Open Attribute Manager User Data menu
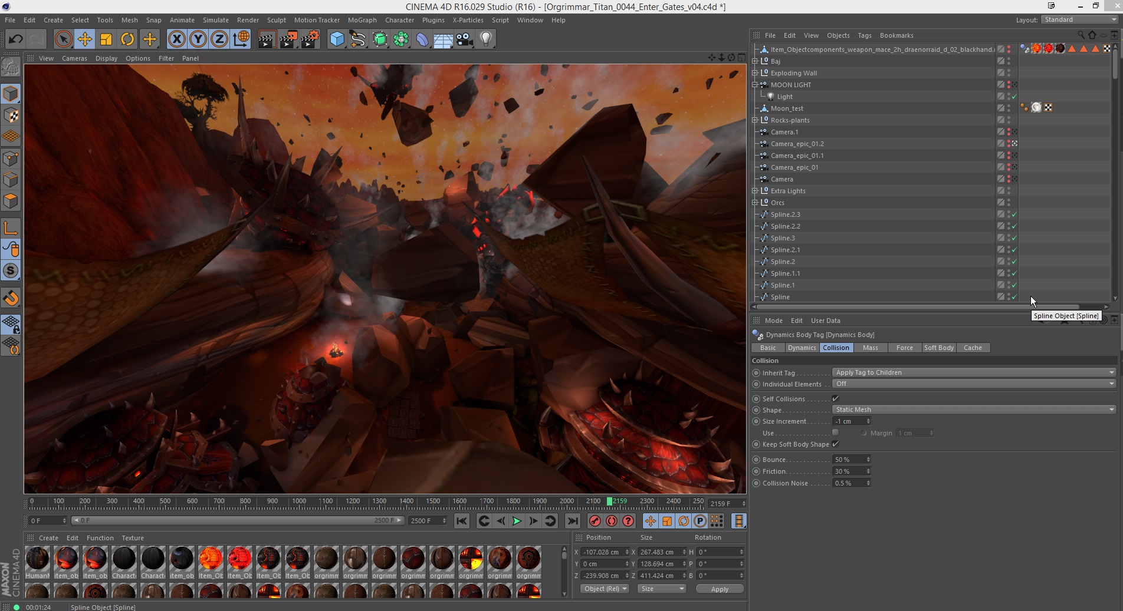Image resolution: width=1123 pixels, height=611 pixels. 825,321
